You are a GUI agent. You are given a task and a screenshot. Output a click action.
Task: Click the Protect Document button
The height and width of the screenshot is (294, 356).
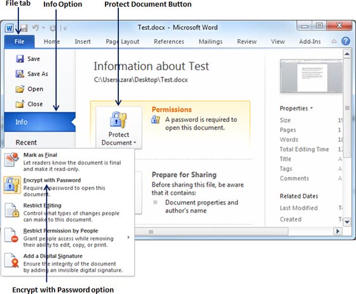119,128
